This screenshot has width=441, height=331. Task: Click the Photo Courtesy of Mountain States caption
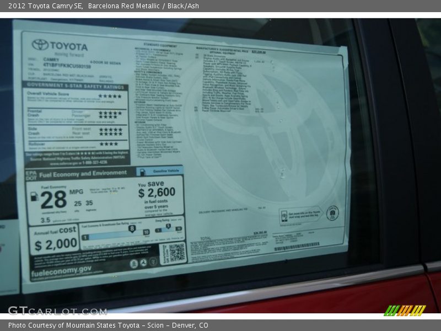(108, 325)
